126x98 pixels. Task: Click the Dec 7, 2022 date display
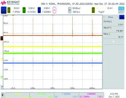point(114,97)
